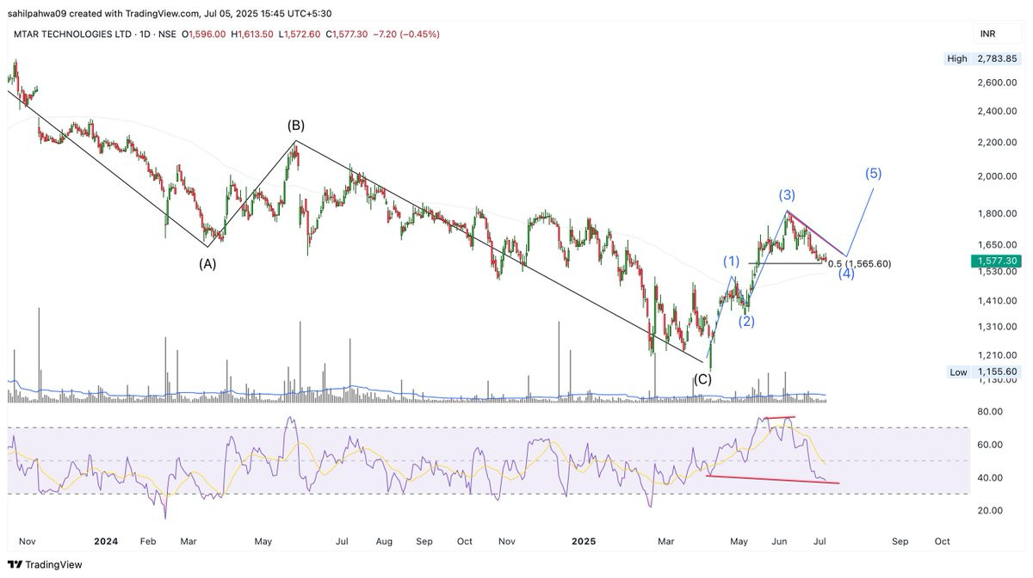Click 2,600.00 on the price axis
This screenshot has height=578, width=1033.
[999, 83]
